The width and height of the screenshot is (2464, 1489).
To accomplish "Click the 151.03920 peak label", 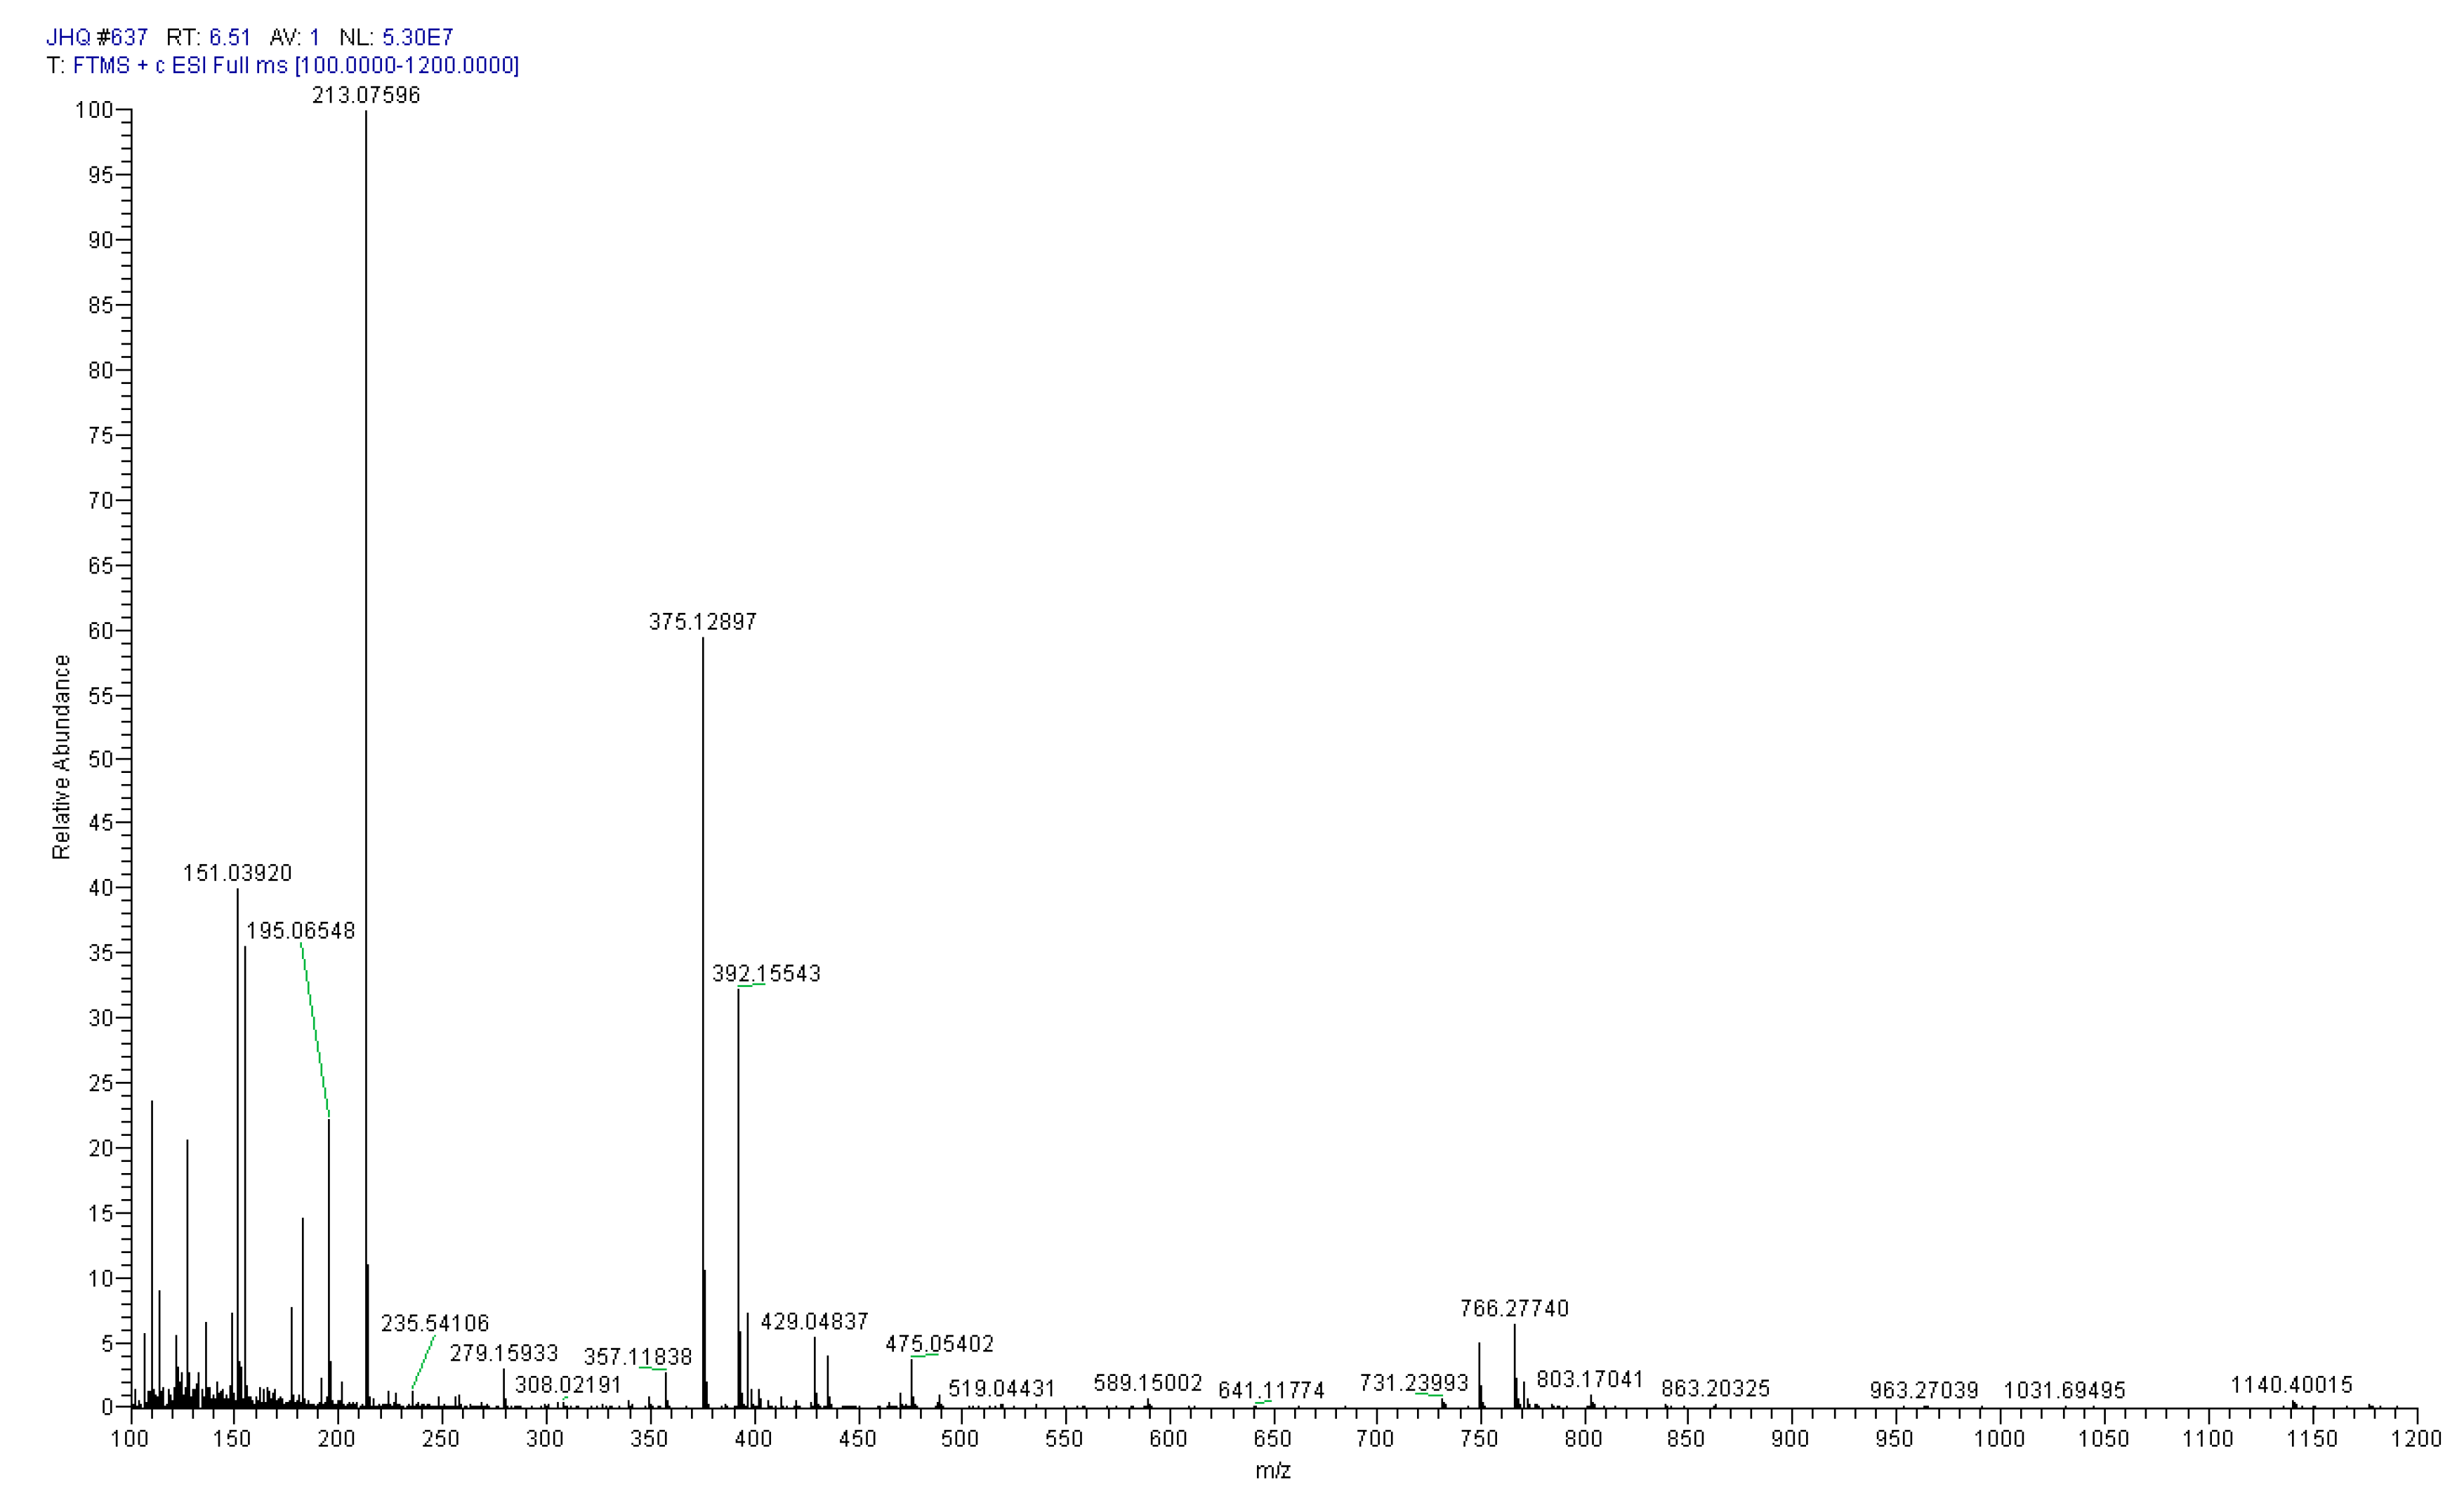I will pyautogui.click(x=239, y=873).
